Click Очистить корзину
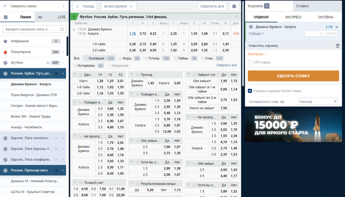 tap(263, 46)
